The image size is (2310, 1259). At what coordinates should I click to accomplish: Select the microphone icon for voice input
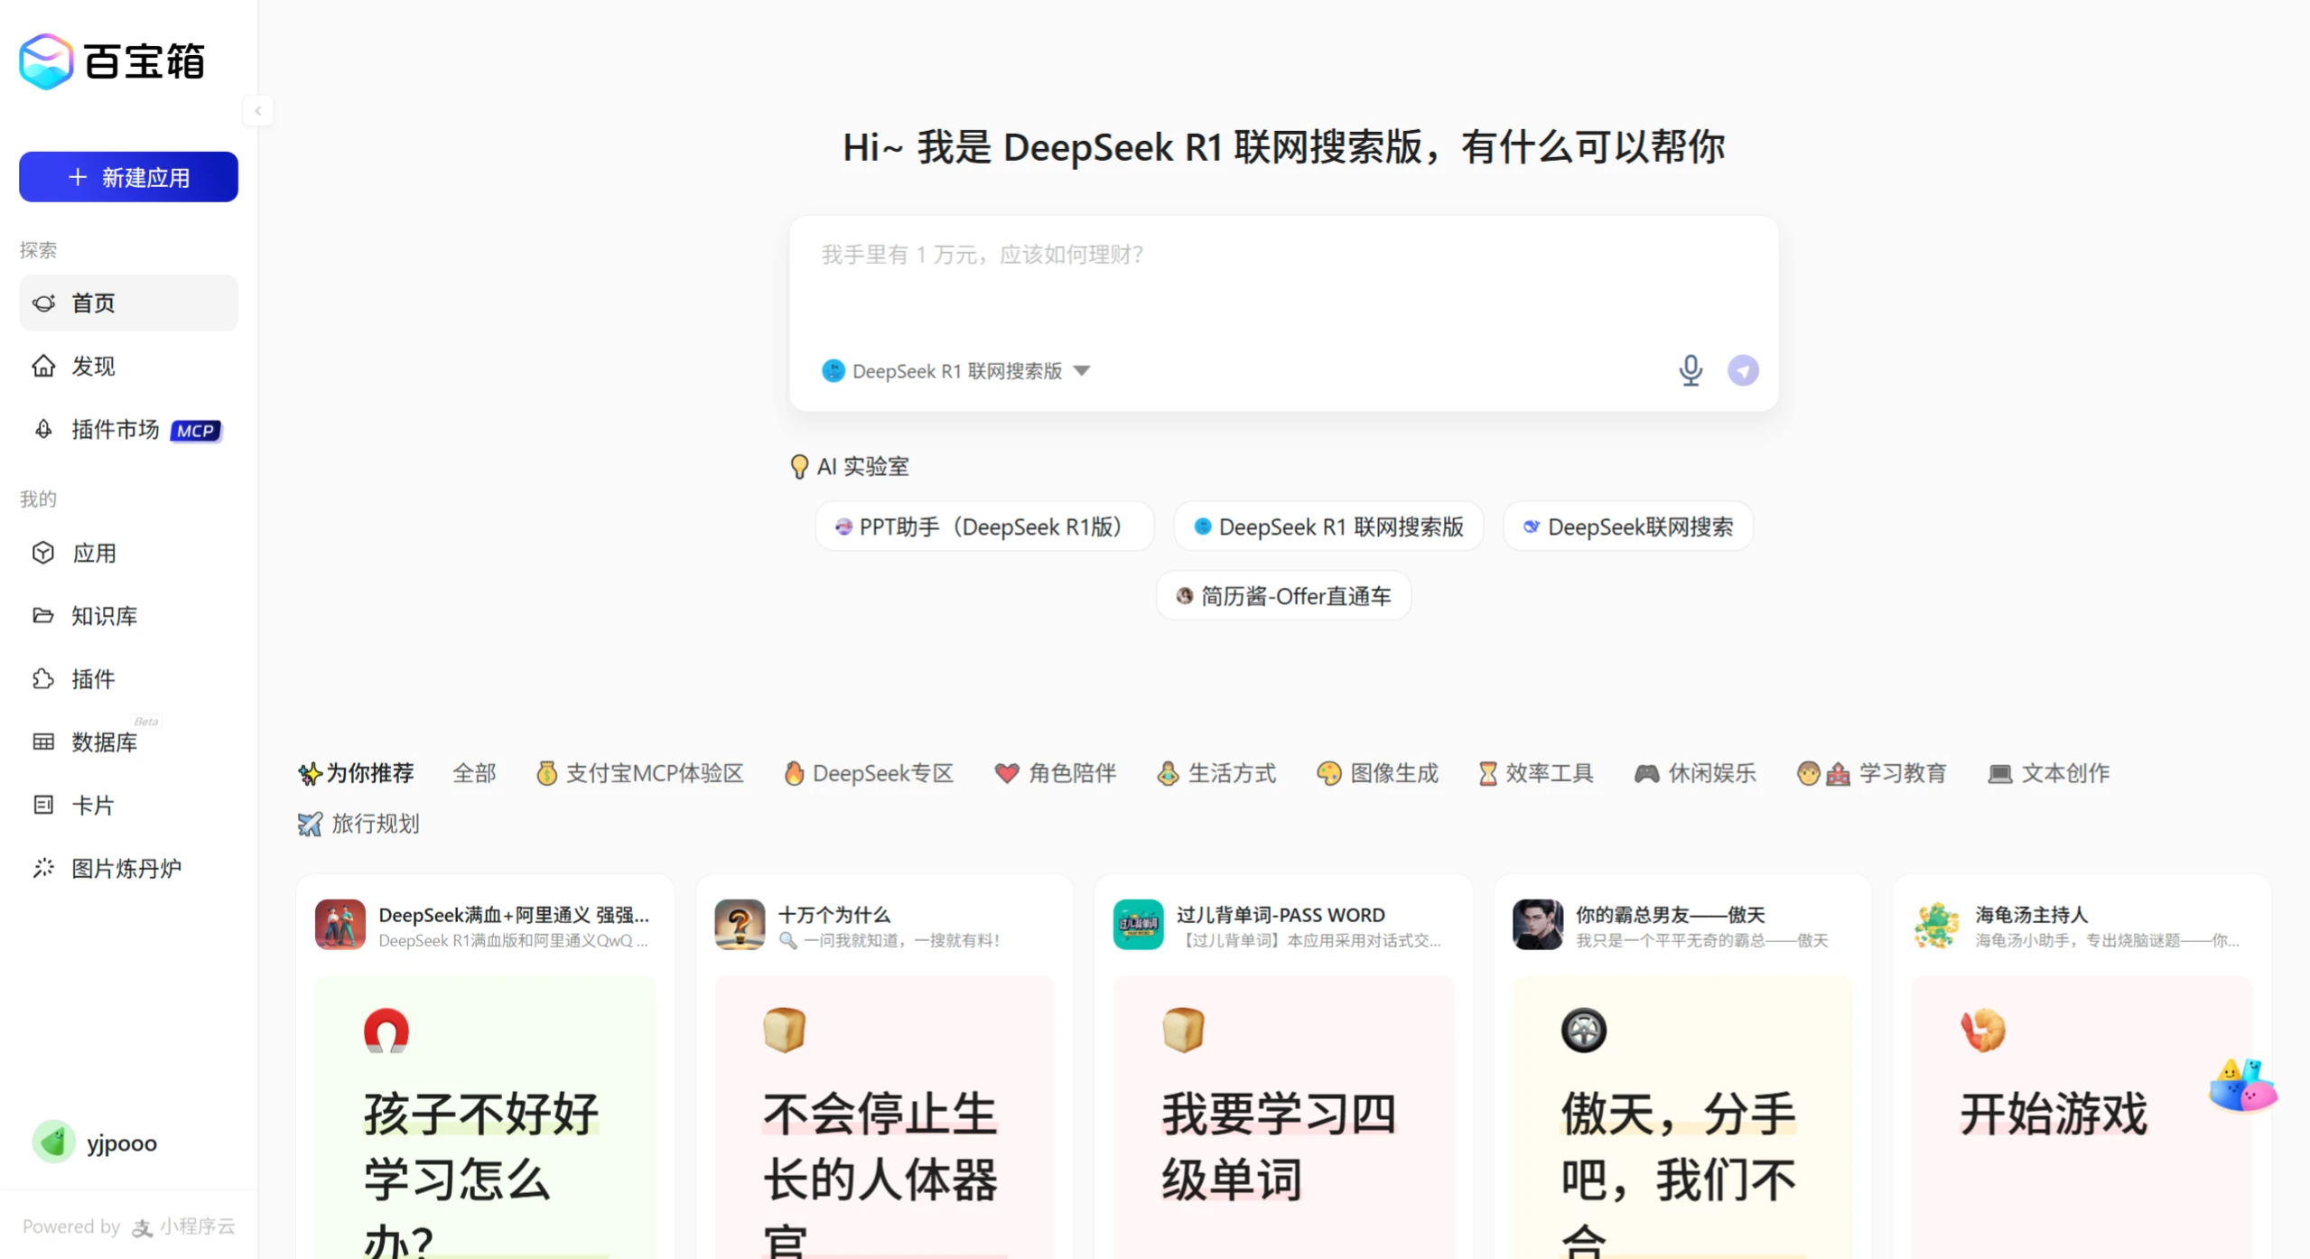[1691, 370]
